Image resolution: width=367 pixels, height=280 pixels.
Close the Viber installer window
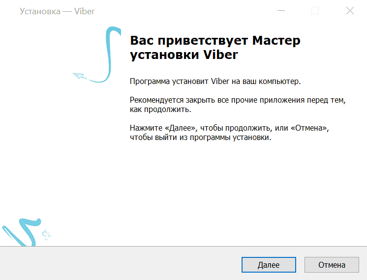tap(350, 11)
